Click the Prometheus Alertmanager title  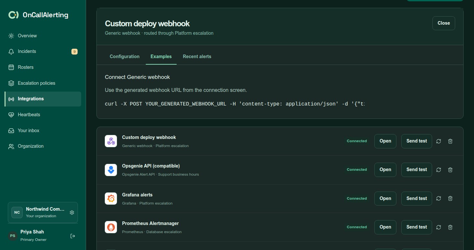pyautogui.click(x=150, y=223)
